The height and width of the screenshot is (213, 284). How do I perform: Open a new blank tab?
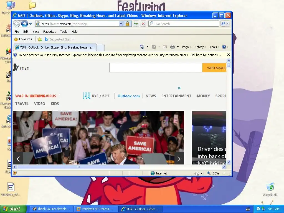[100, 47]
